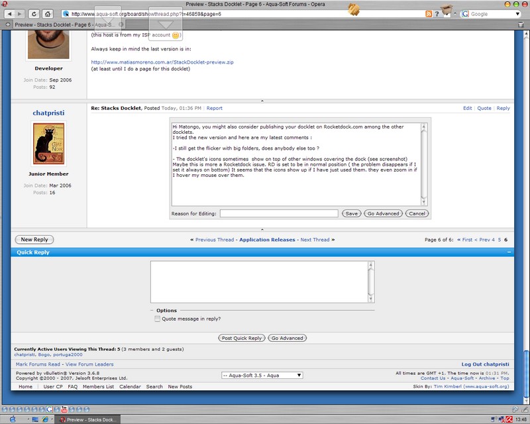
Task: Click the Reason for Editing field
Action: 279,214
